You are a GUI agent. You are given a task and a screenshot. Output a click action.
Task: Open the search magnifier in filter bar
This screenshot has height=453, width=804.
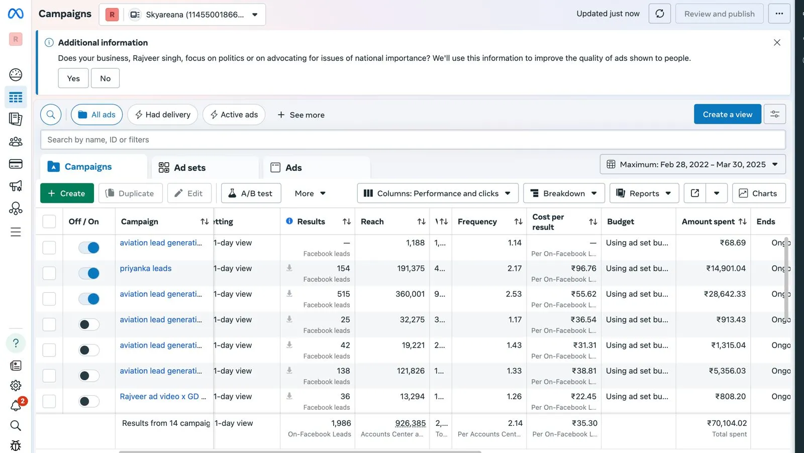[51, 115]
